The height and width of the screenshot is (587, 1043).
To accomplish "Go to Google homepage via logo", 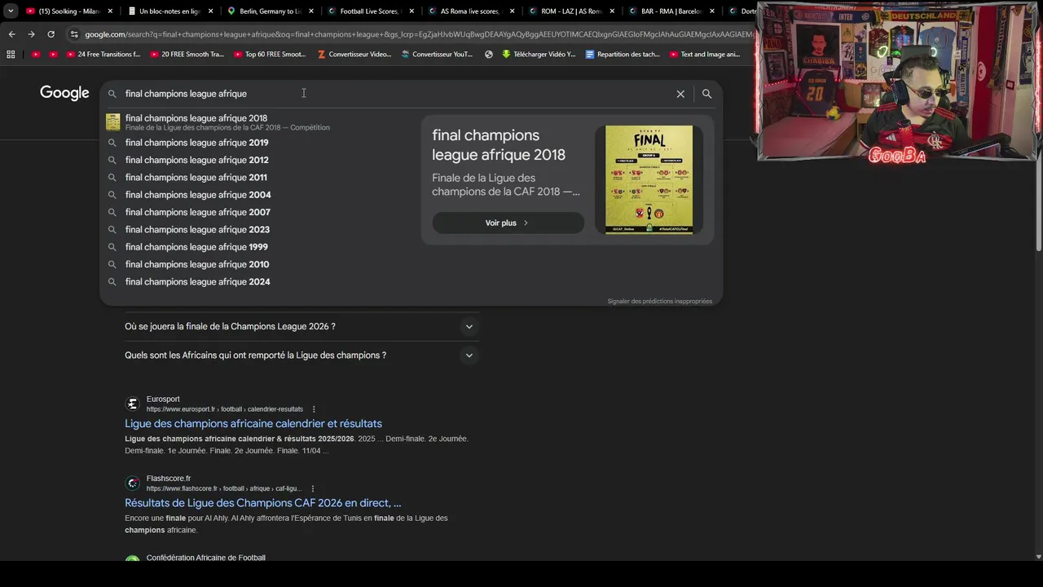I will (64, 93).
